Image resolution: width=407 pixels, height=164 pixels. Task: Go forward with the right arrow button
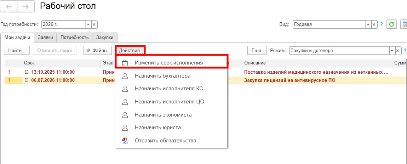tap(25, 7)
